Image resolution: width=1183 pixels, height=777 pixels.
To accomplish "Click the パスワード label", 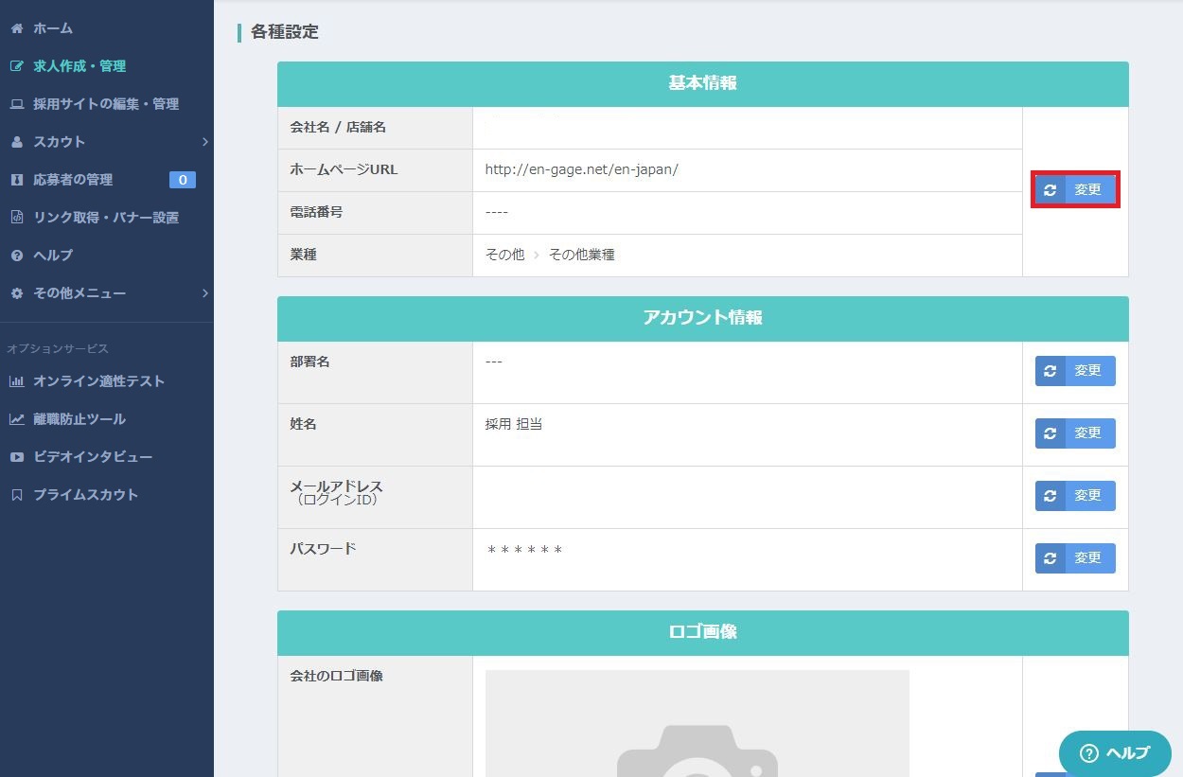I will click(x=323, y=549).
